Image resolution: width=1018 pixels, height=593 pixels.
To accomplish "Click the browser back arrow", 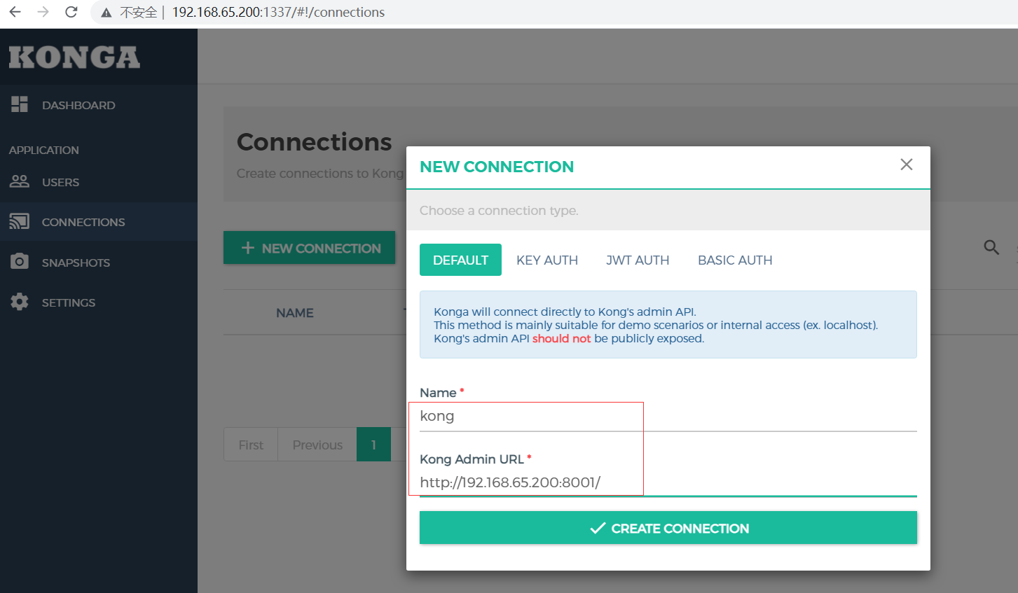I will click(15, 12).
